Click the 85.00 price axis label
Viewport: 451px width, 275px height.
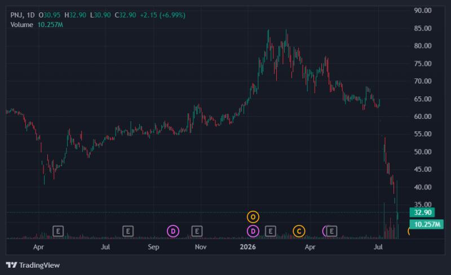click(x=423, y=28)
